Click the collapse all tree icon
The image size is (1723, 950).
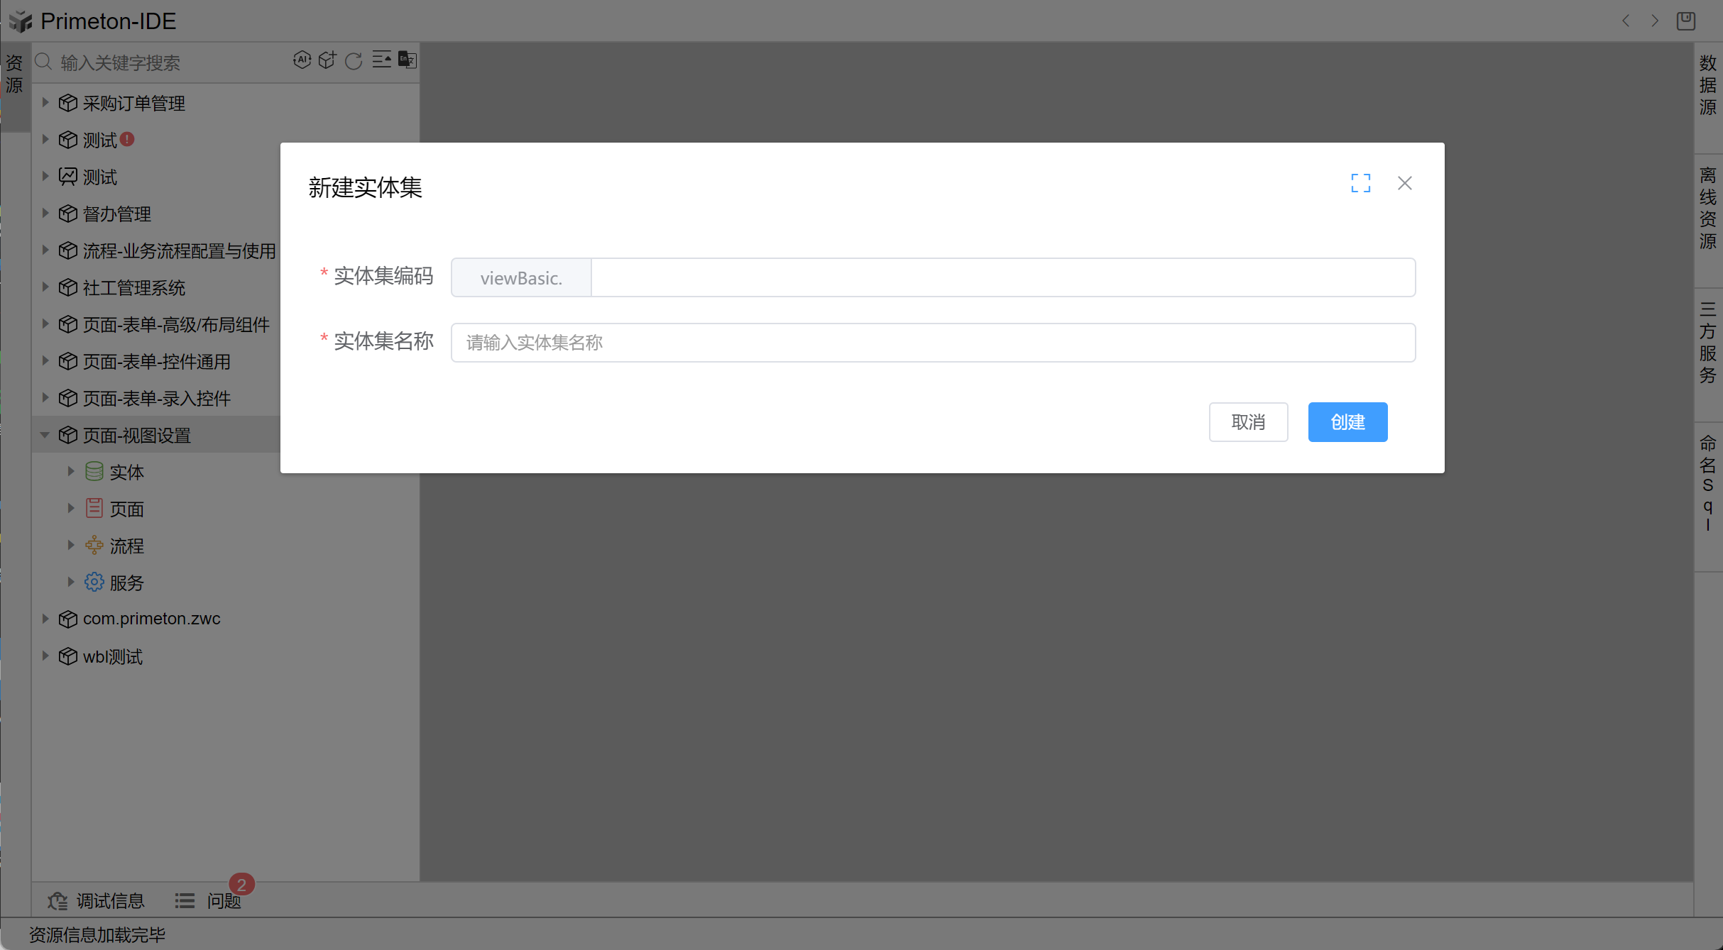pos(381,60)
